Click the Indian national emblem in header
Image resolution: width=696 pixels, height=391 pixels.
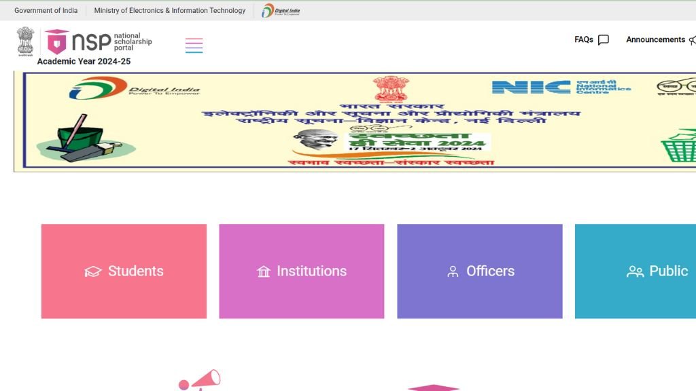tap(25, 41)
